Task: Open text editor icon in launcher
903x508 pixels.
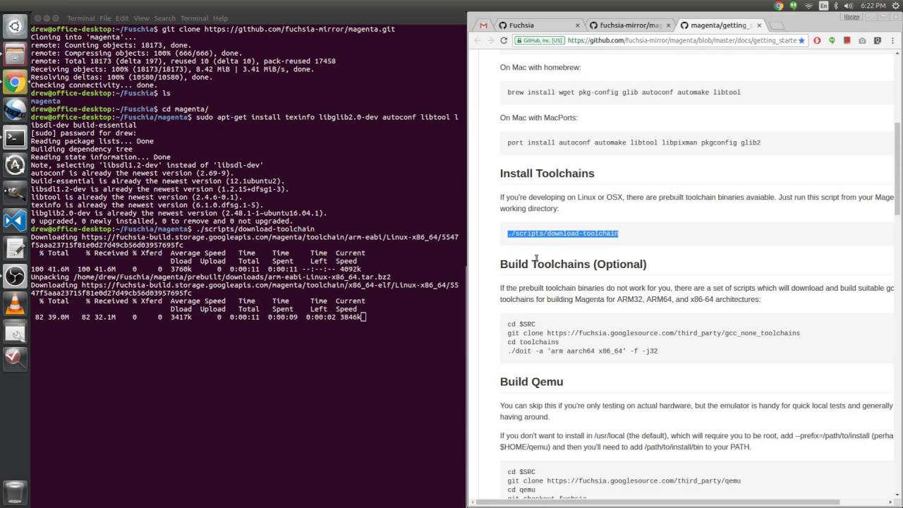Action: pyautogui.click(x=15, y=248)
